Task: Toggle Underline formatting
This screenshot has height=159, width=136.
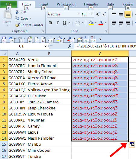Action: point(64,23)
